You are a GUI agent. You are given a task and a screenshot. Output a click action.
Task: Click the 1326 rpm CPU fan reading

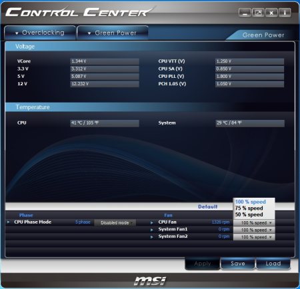click(221, 222)
